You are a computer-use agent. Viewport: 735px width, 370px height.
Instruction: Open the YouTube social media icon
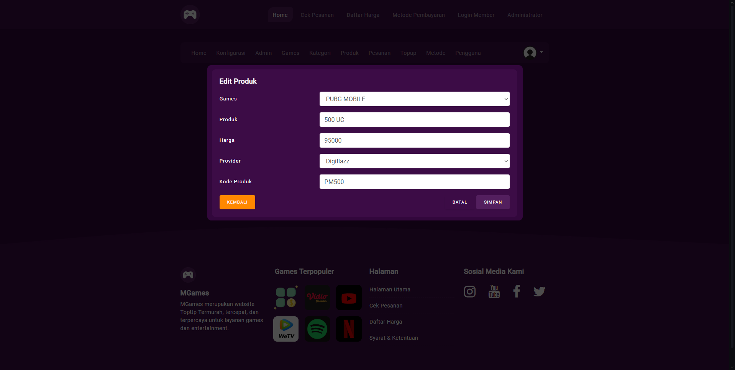tap(494, 291)
